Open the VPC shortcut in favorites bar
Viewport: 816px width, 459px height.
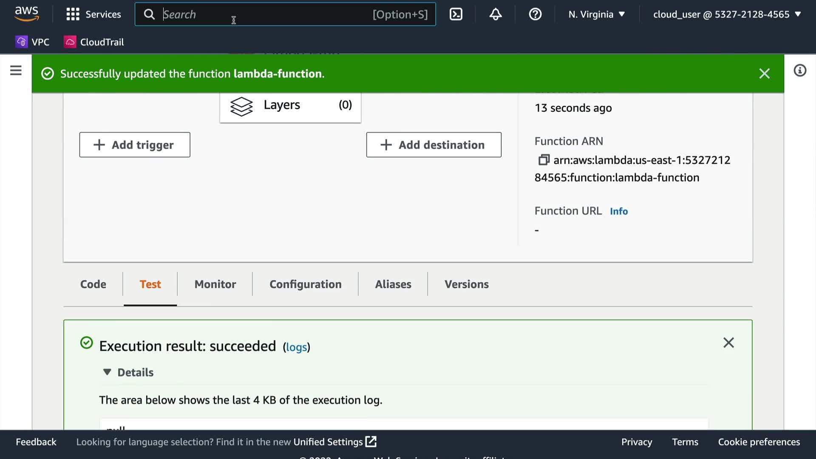click(33, 42)
